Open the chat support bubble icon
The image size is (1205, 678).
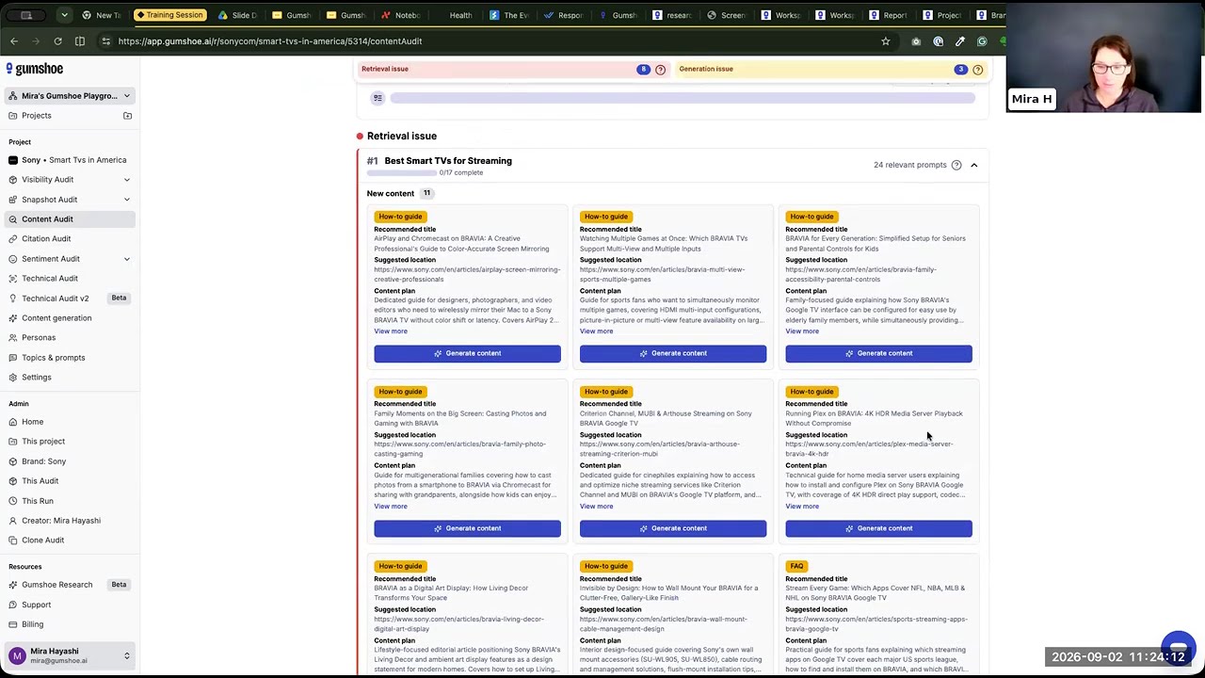coord(1178,648)
